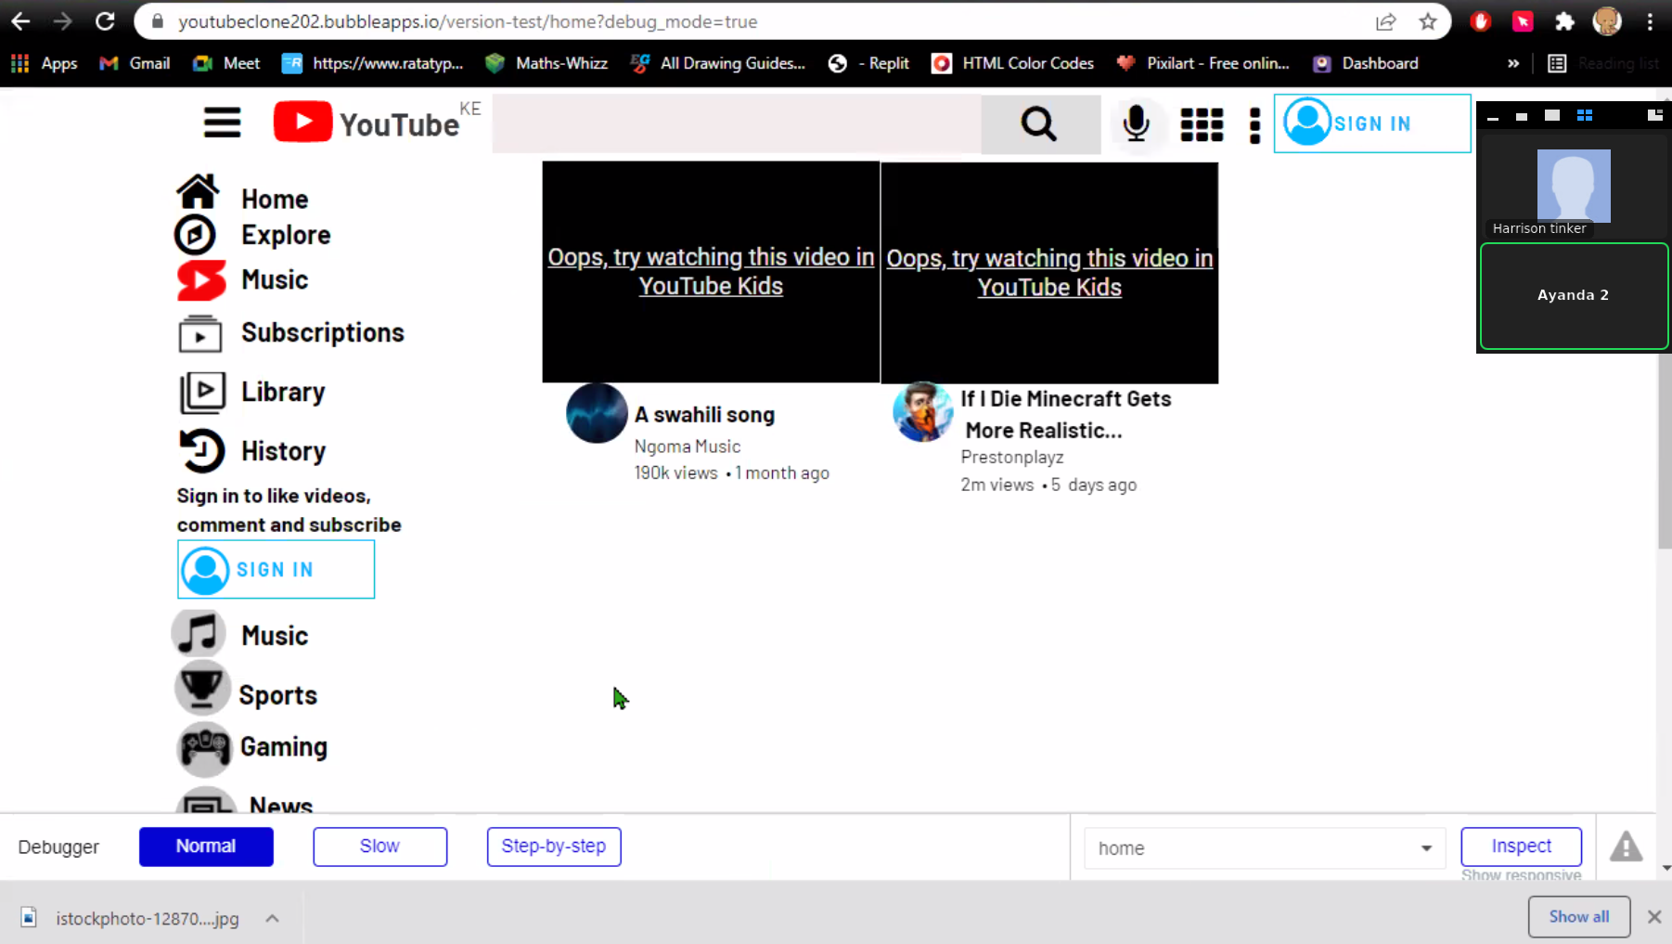Open the apps grid icon
Viewport: 1672px width, 944px height.
pos(1202,124)
